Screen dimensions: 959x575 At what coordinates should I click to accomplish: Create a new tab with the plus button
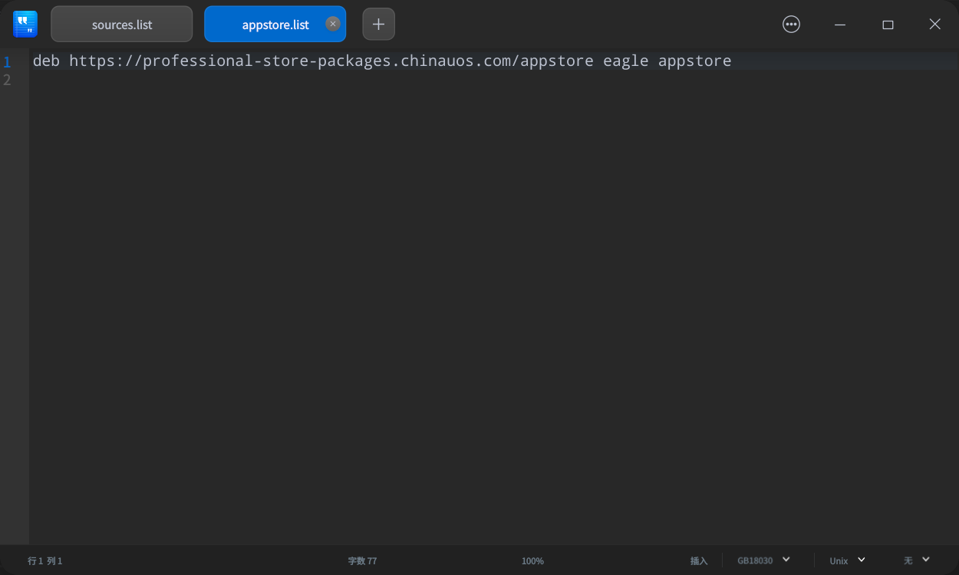pyautogui.click(x=378, y=24)
